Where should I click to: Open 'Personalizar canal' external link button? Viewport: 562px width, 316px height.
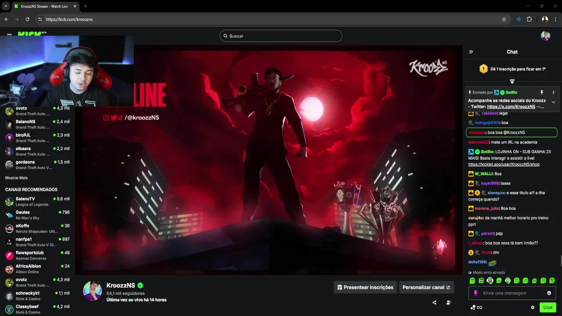[x=426, y=287]
